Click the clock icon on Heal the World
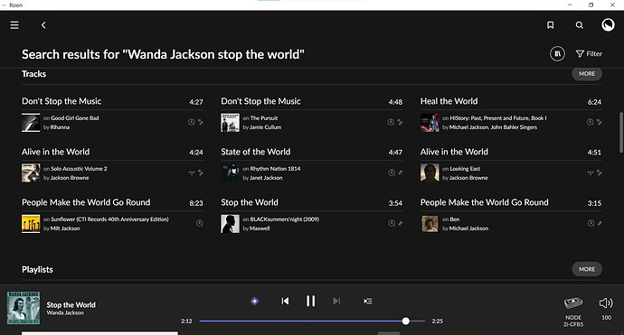624x335 pixels. pyautogui.click(x=591, y=122)
